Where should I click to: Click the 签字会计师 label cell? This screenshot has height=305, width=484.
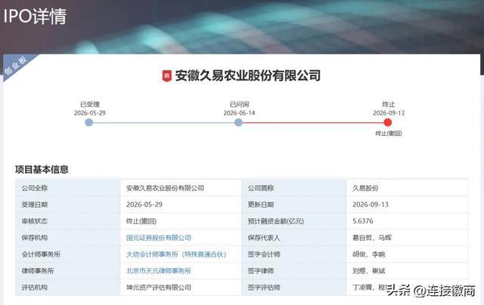pos(294,254)
